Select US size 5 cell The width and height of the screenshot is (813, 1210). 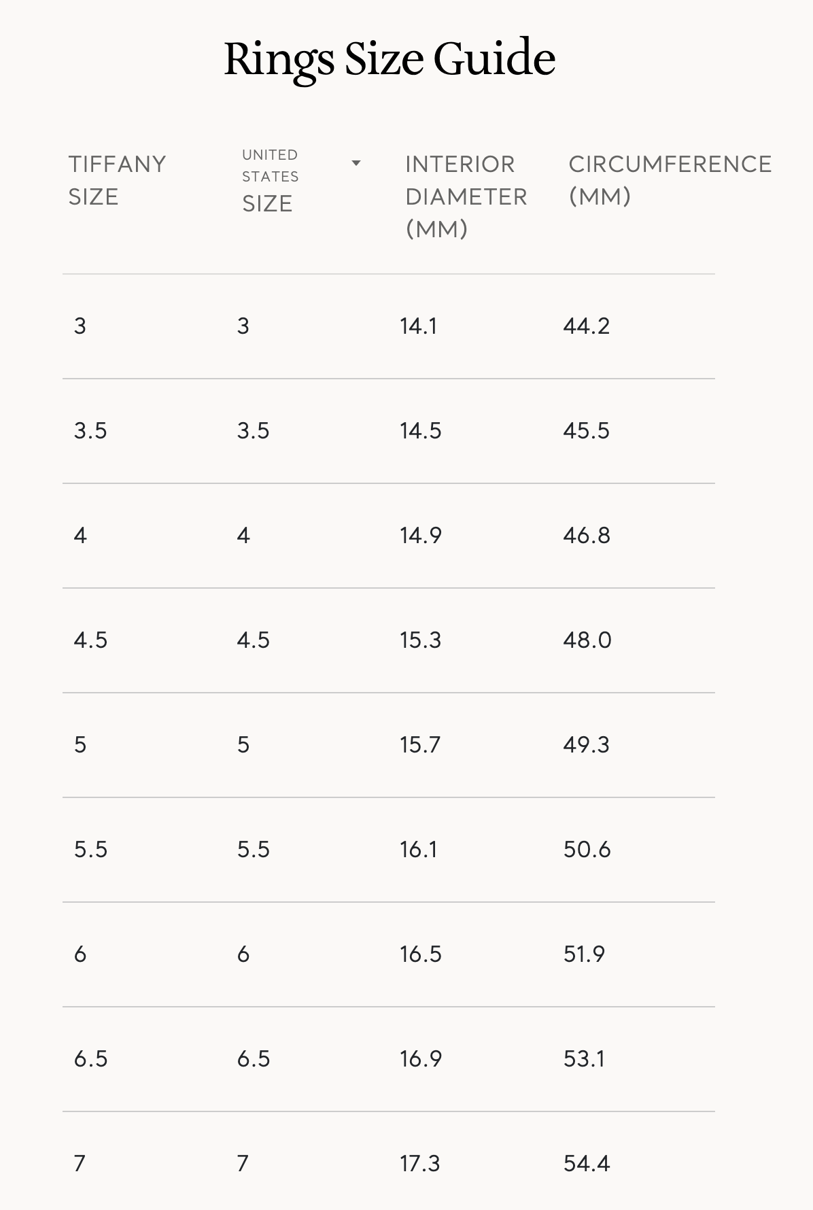tap(243, 745)
